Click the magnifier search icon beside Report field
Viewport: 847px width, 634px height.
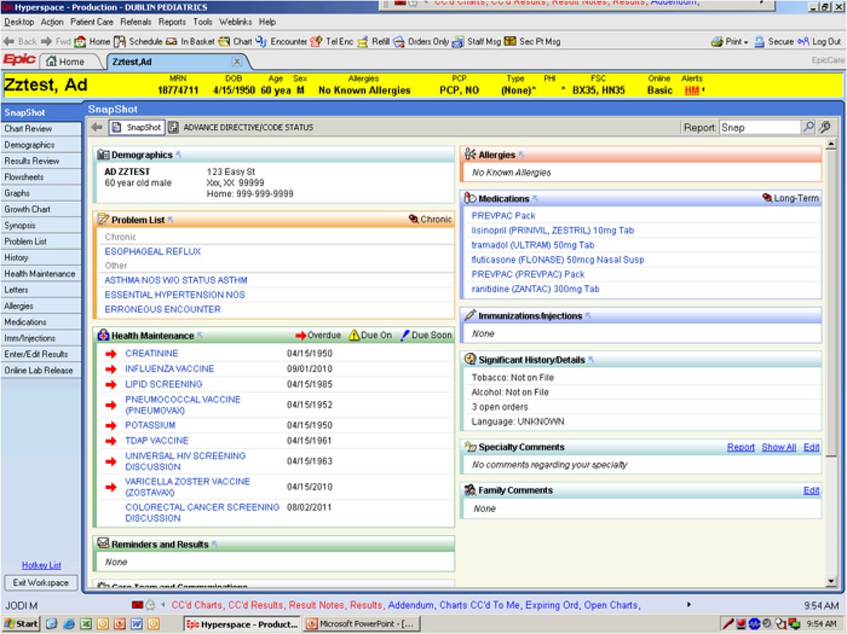(x=808, y=128)
